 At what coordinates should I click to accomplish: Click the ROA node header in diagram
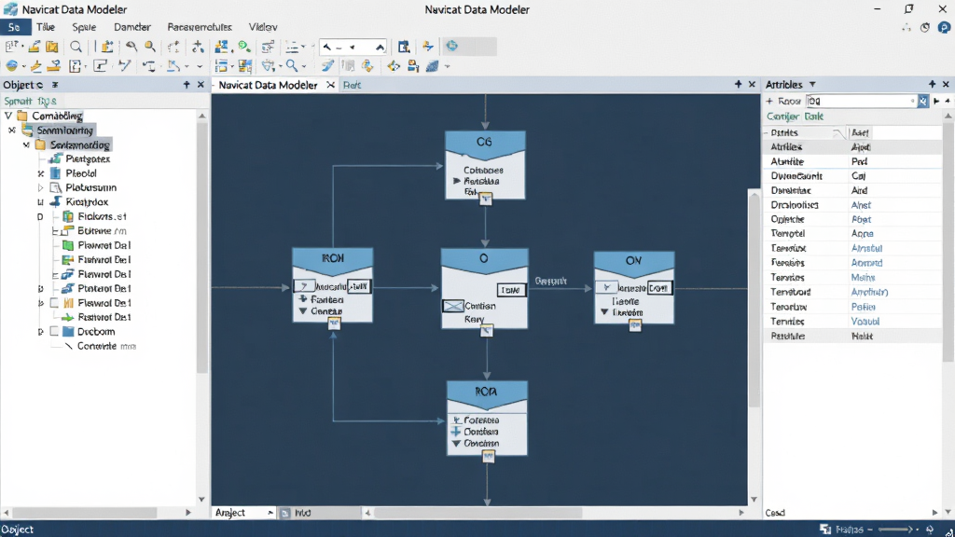coord(487,392)
